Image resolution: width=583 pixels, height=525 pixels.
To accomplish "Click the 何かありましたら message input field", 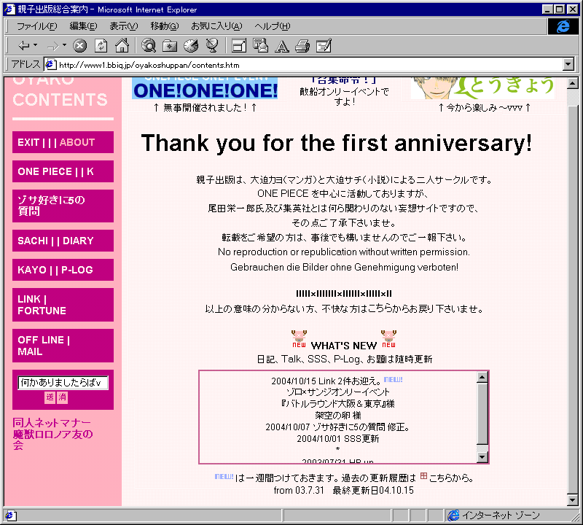I will (63, 383).
